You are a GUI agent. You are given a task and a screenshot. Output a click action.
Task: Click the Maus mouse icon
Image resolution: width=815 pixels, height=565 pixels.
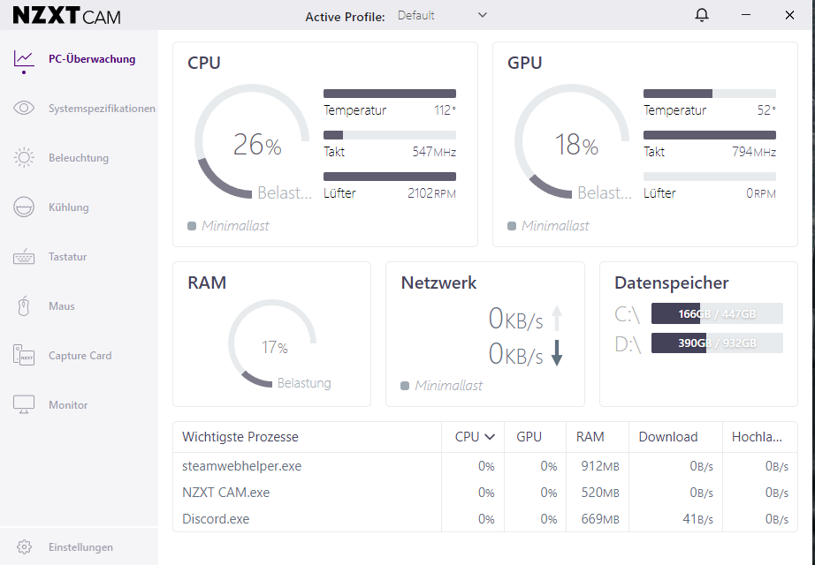24,305
